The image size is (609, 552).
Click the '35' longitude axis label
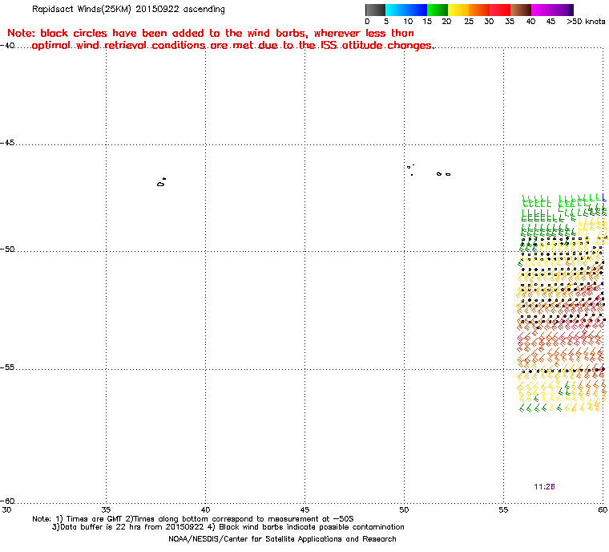click(x=106, y=509)
